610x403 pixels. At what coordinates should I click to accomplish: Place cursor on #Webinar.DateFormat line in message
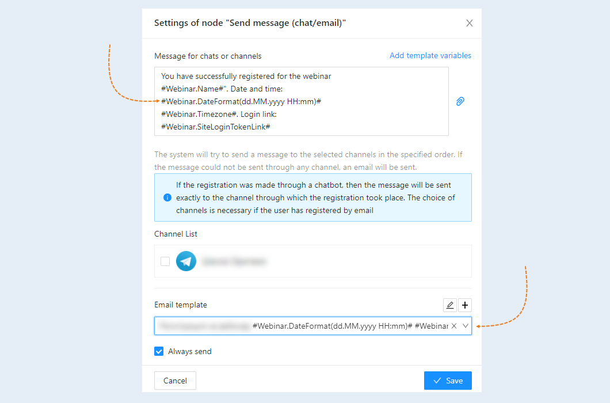(x=241, y=102)
